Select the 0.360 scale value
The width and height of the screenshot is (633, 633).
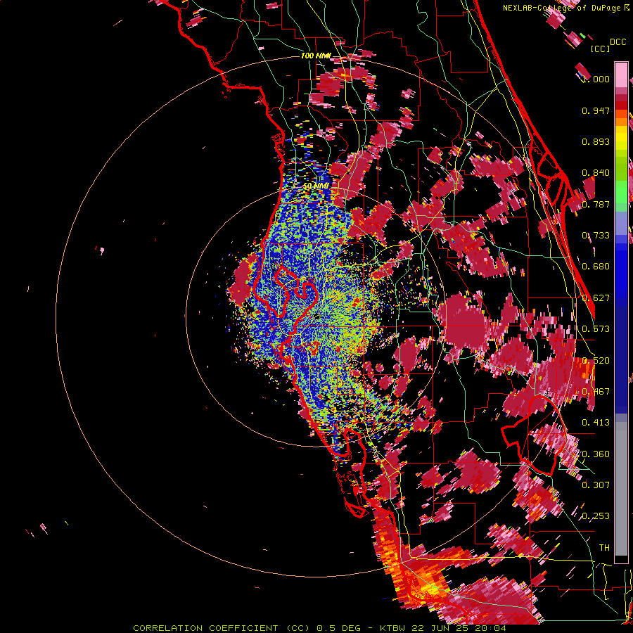click(x=596, y=454)
